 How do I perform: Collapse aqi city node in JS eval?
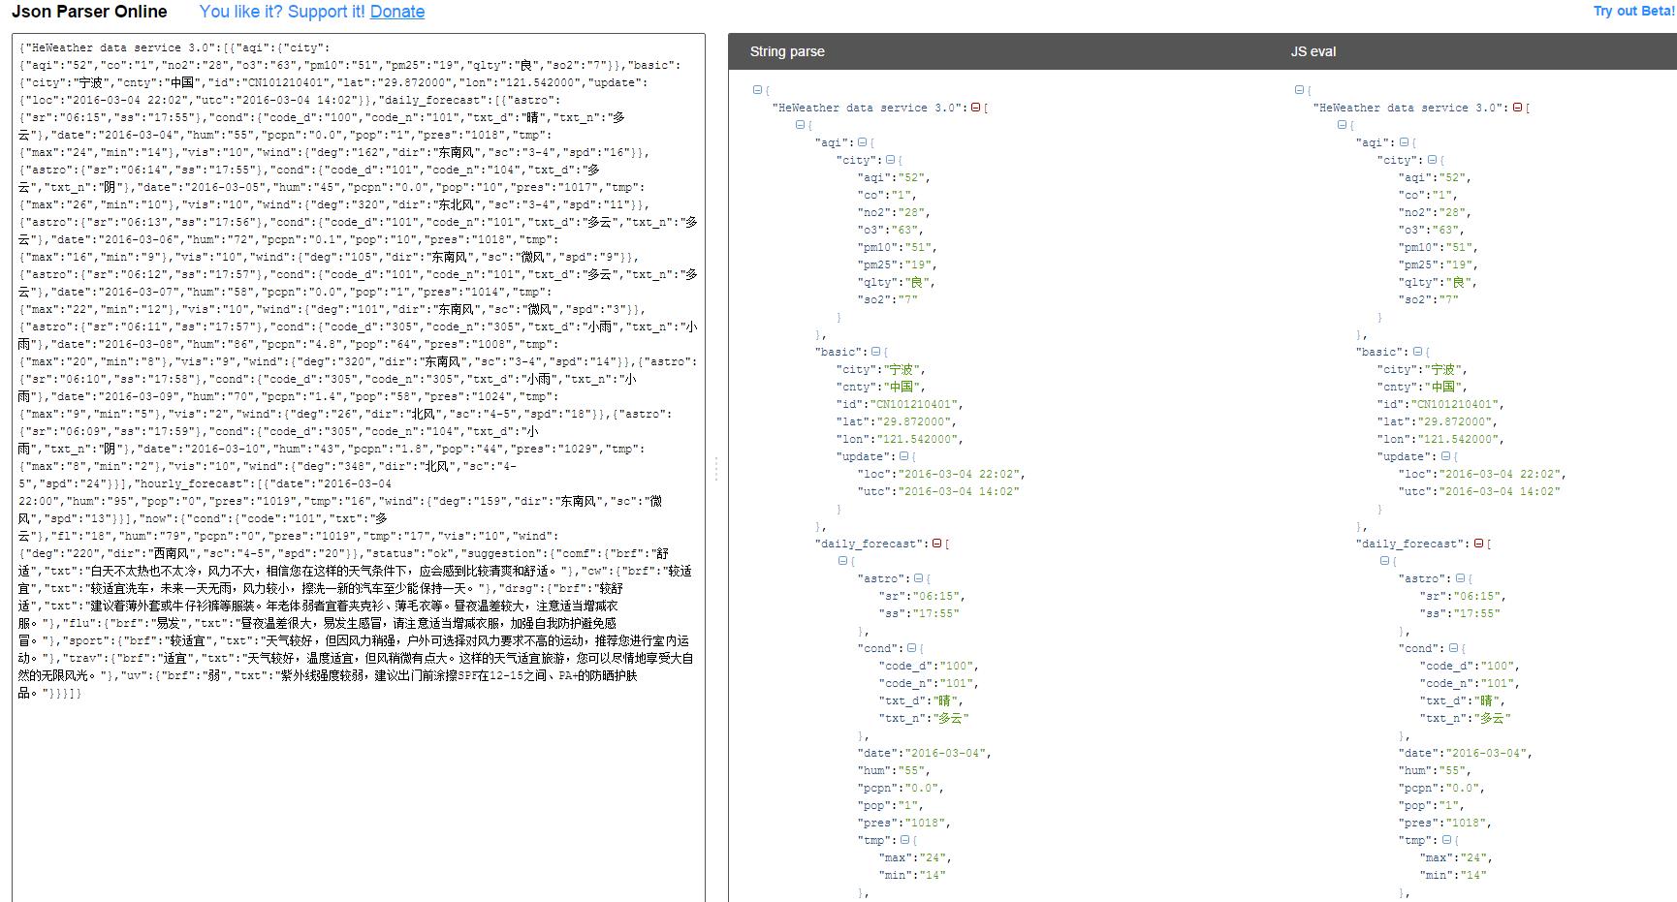1431,160
